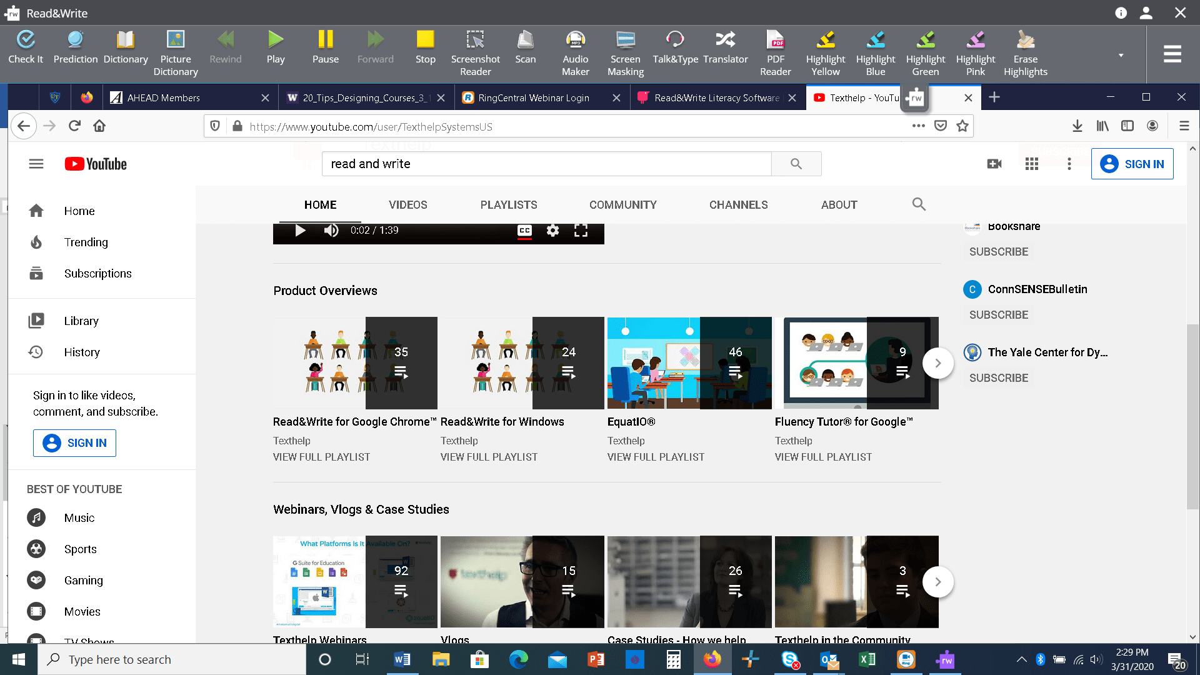Click the create video camera icon
Screen dimensions: 1200x675
994,164
